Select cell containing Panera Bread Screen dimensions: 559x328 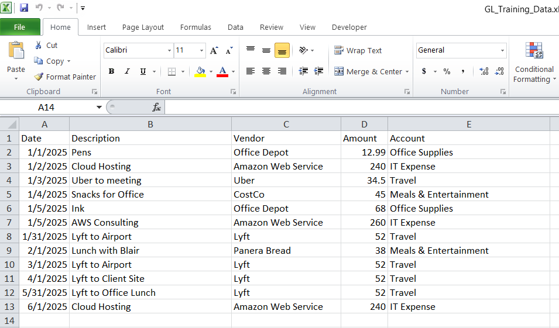(x=286, y=250)
